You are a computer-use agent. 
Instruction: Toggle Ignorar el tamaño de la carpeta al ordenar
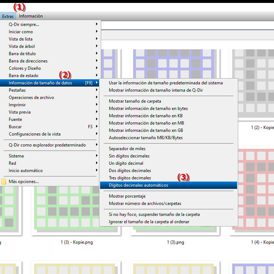[169, 222]
